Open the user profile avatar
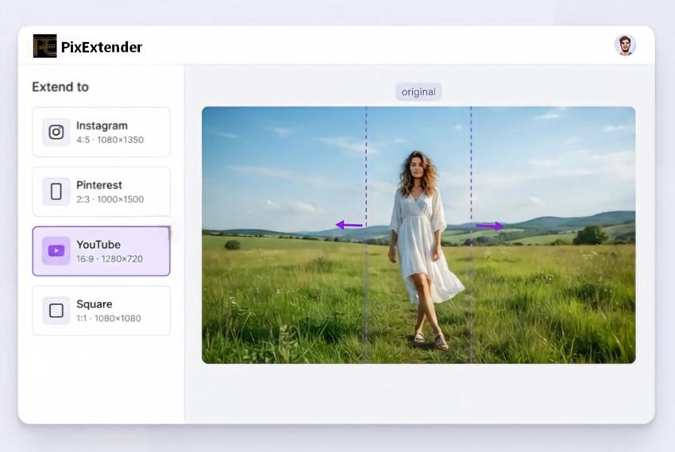The width and height of the screenshot is (675, 452). pyautogui.click(x=625, y=45)
